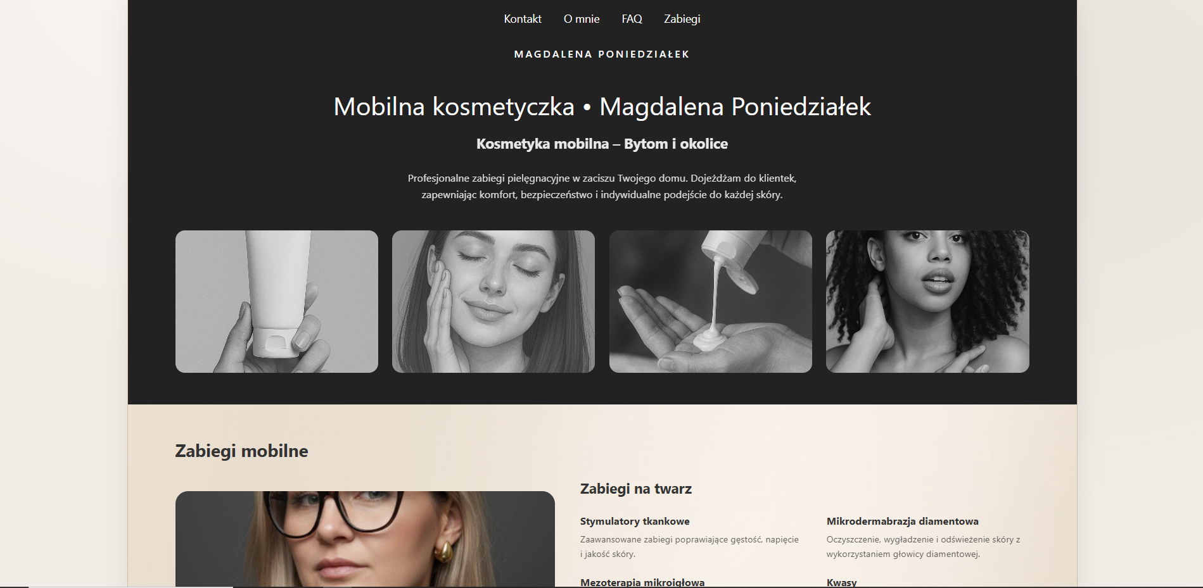Select Zabiegi in the top navigation
The width and height of the screenshot is (1203, 588).
682,19
